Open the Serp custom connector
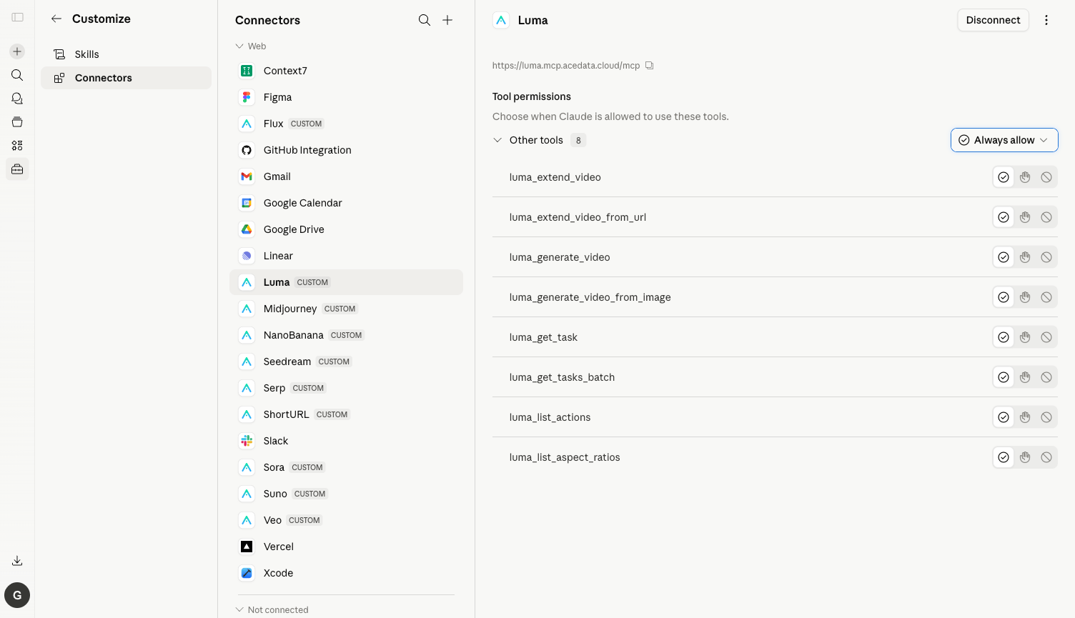This screenshot has width=1075, height=618. (x=346, y=388)
